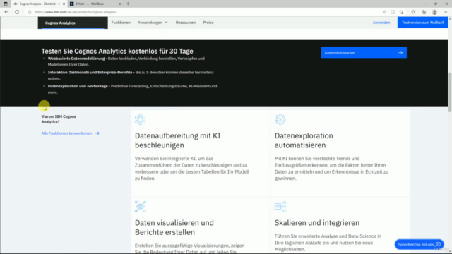Click the Testen Sie Cognos Analytics headline
The image size is (452, 254).
(117, 52)
